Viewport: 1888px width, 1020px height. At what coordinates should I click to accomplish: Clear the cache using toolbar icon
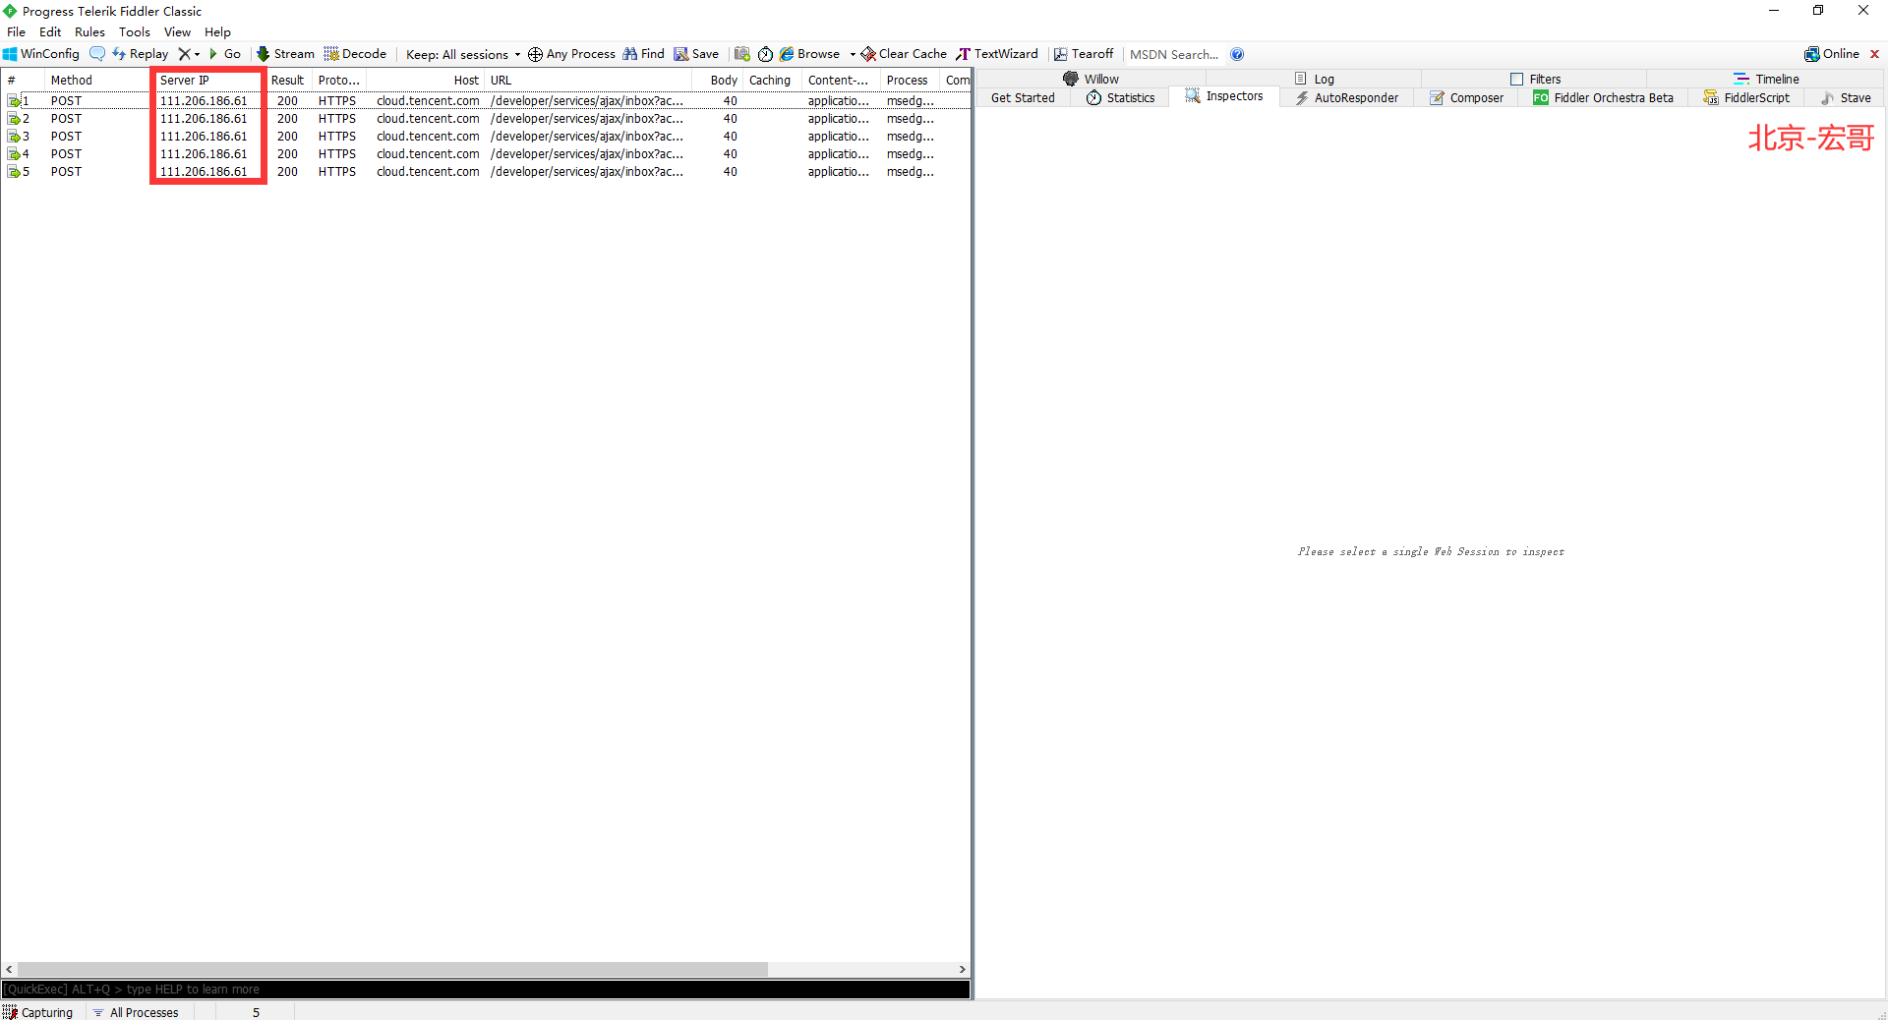point(902,54)
